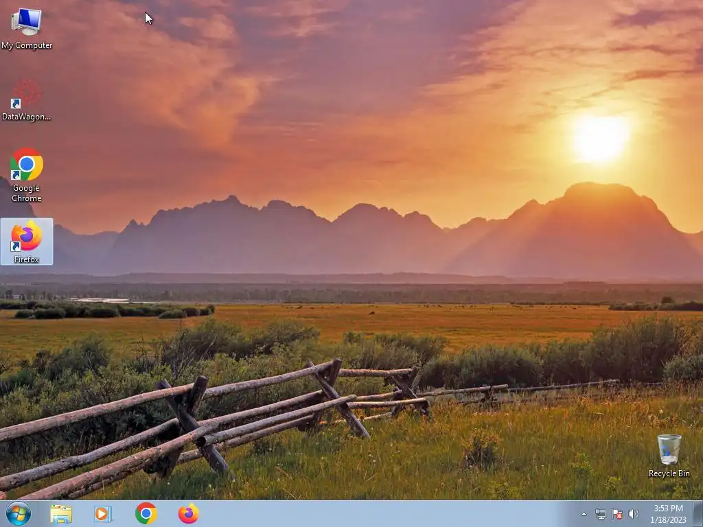
Task: Select the DataWagon desktop shortcut
Action: pyautogui.click(x=27, y=100)
